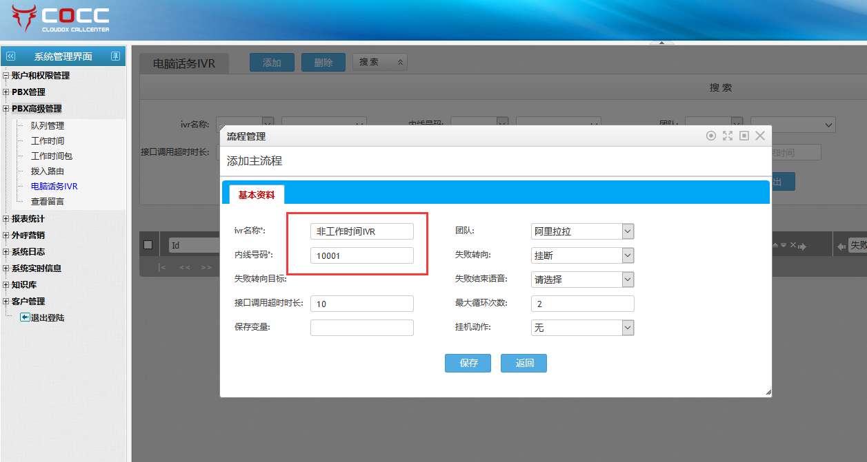Open the 团队 dropdown showing 阿里拉拉
867x462 pixels.
(x=627, y=232)
